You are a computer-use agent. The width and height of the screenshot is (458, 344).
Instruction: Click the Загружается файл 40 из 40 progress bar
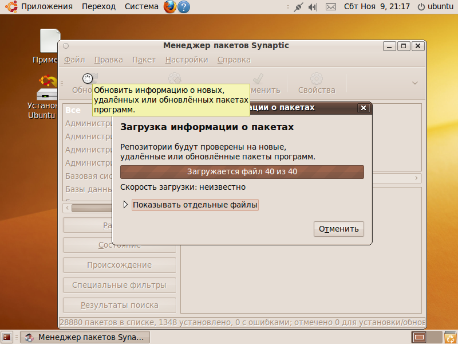[x=242, y=171]
